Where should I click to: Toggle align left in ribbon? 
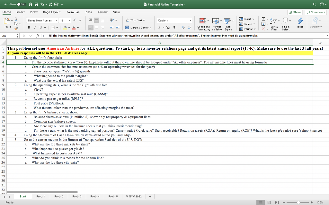point(90,27)
